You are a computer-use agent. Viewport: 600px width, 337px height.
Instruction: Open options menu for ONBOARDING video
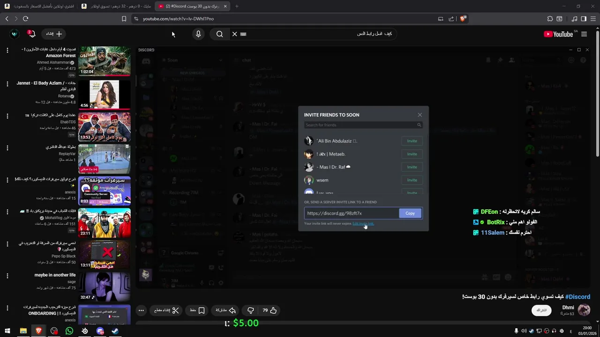click(x=7, y=308)
